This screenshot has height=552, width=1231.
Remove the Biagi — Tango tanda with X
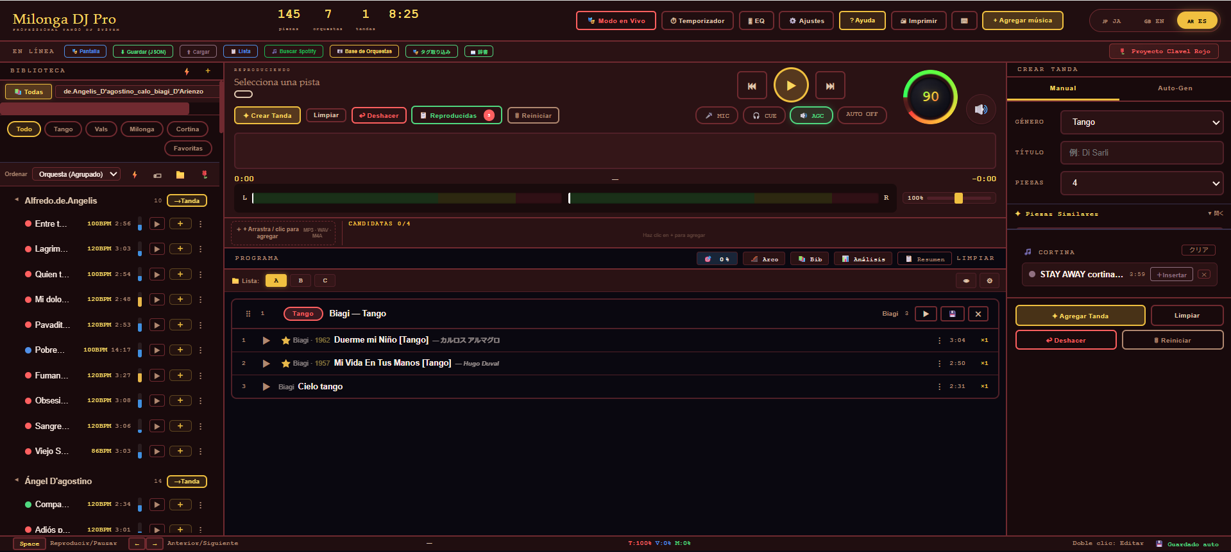coord(978,314)
